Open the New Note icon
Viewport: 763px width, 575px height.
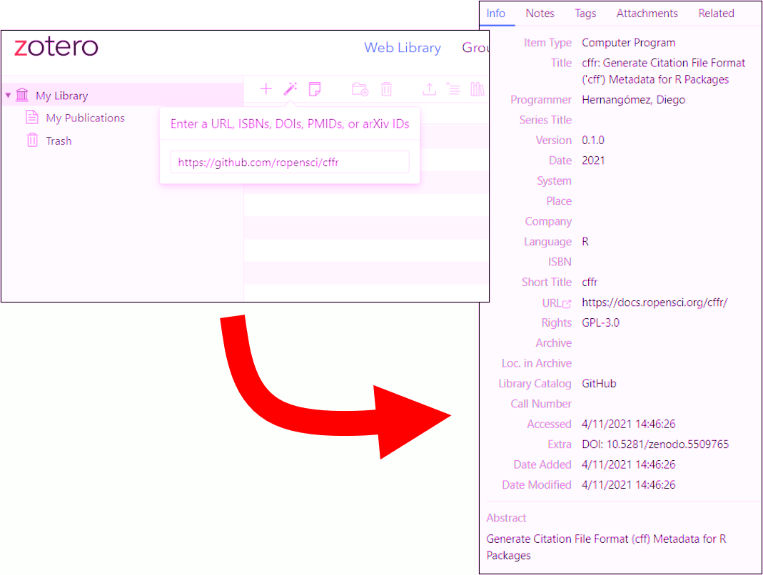click(x=315, y=89)
